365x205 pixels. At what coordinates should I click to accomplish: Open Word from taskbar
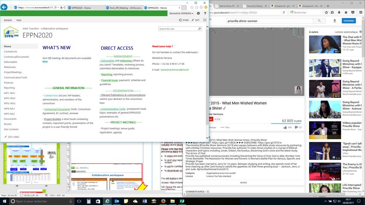coord(145,201)
